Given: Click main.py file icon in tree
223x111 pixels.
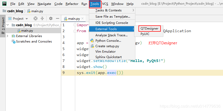Looking at the screenshot, I should pyautogui.click(x=19, y=31).
